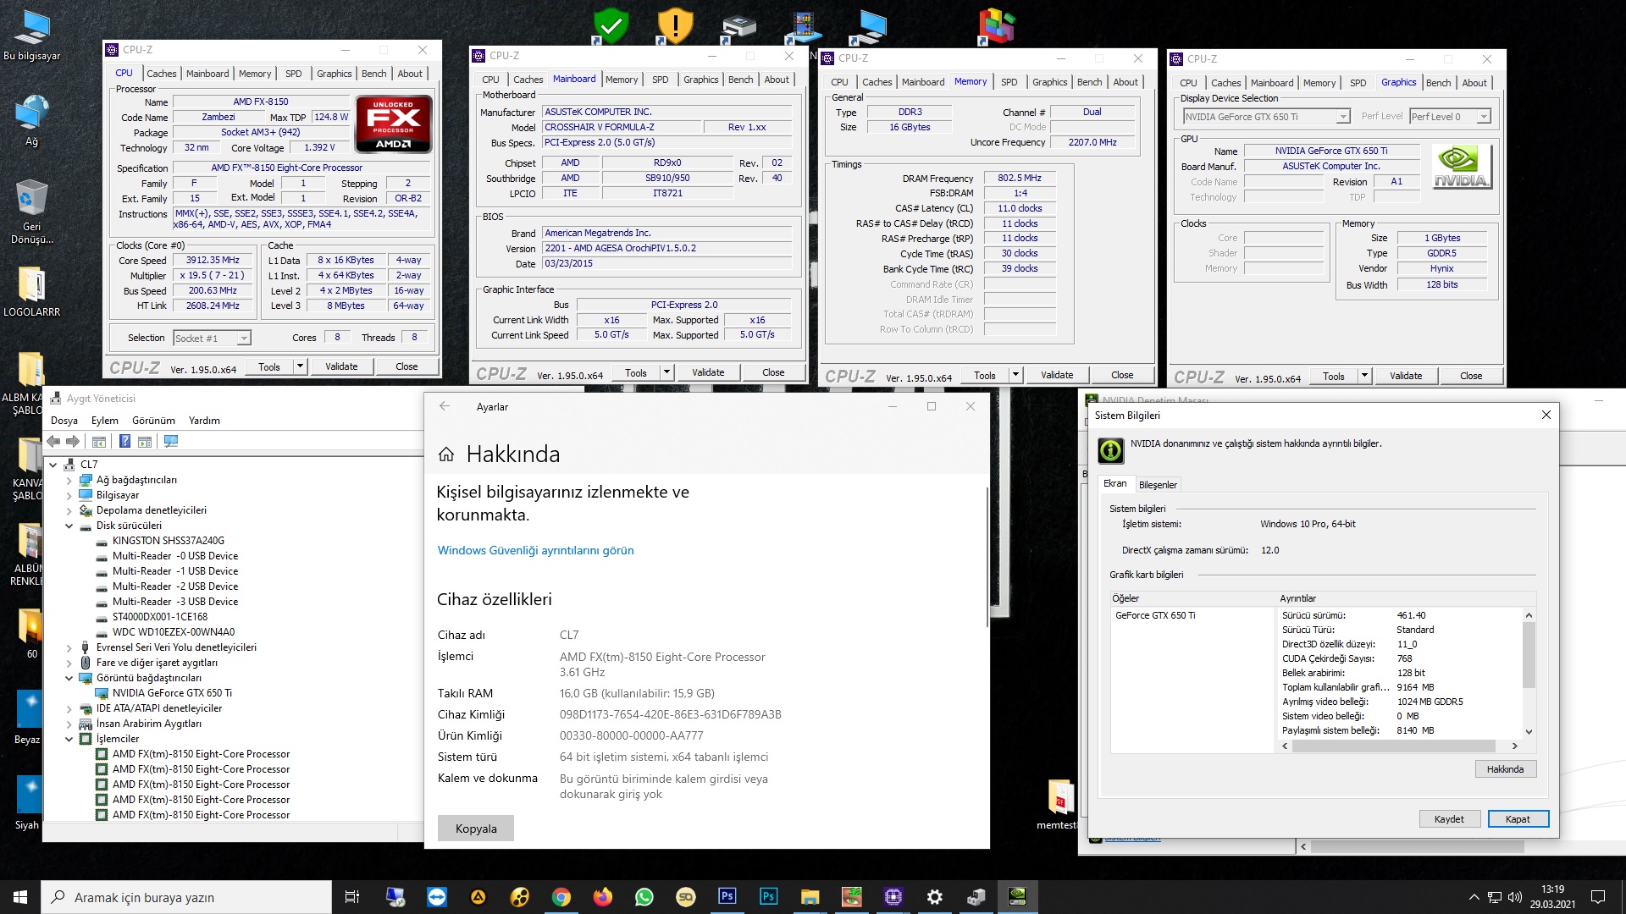Switch to Bench tab in CPU-Z Graphics window
1626x914 pixels.
[x=1438, y=83]
